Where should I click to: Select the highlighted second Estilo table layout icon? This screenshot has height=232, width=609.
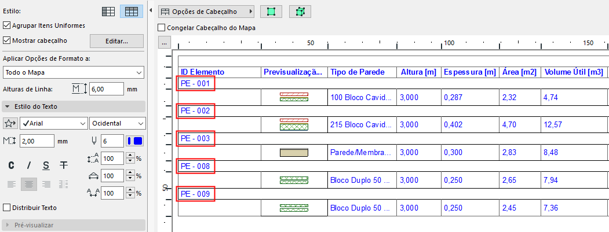tap(132, 12)
